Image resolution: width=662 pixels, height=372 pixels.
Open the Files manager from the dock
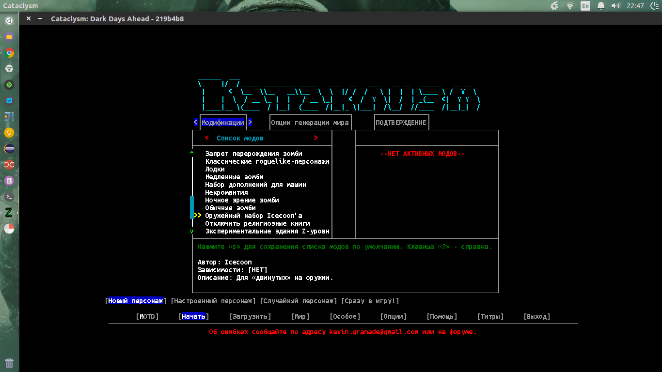tap(9, 37)
